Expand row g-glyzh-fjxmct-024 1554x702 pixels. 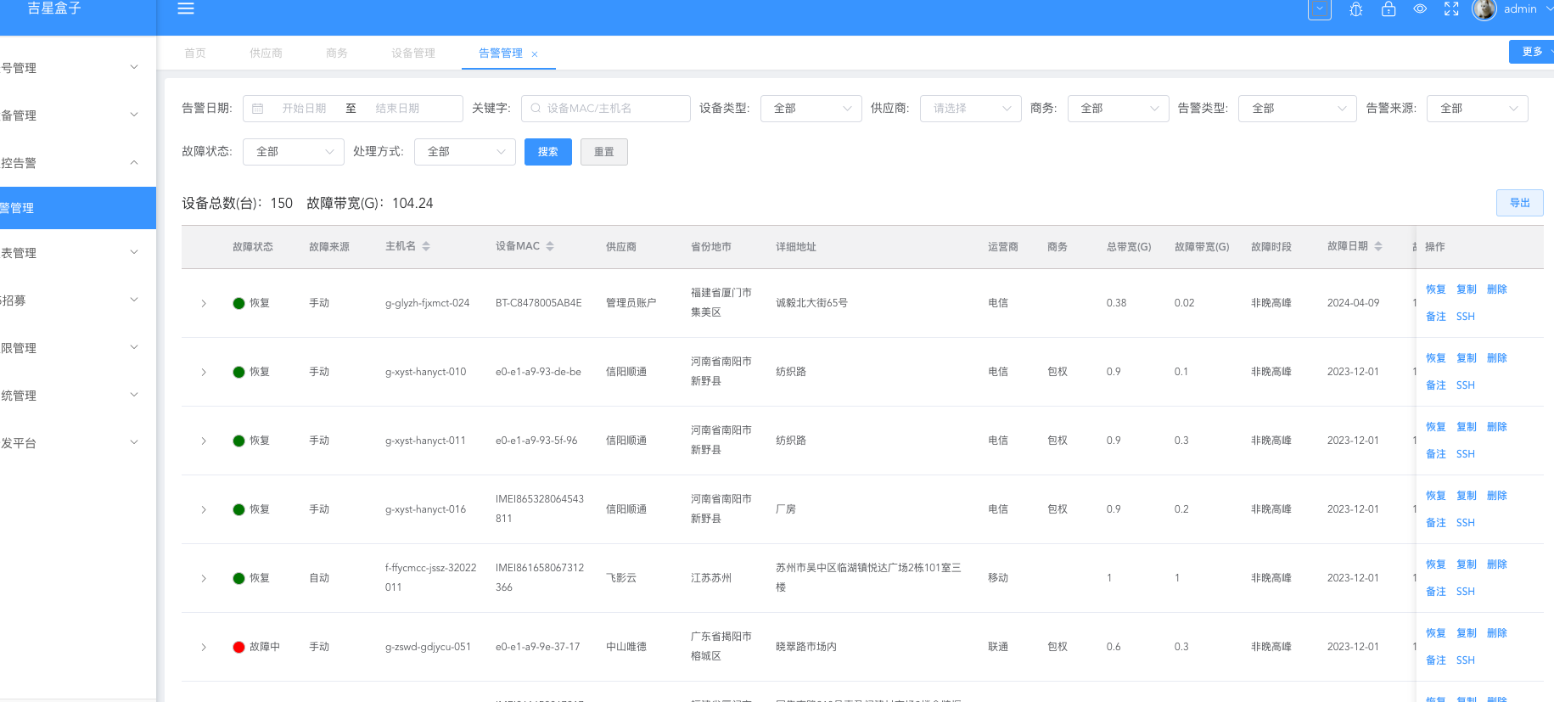(204, 303)
